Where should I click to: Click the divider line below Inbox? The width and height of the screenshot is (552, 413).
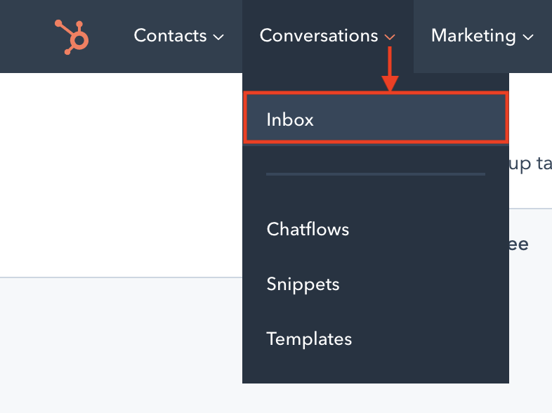click(x=376, y=174)
